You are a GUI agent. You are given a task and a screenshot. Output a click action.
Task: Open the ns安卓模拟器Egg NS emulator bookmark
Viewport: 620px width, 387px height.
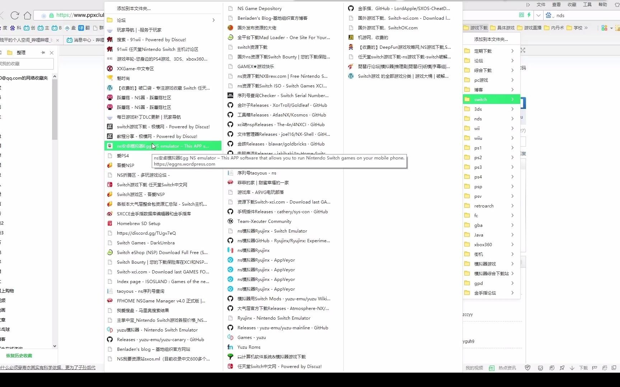pos(163,146)
